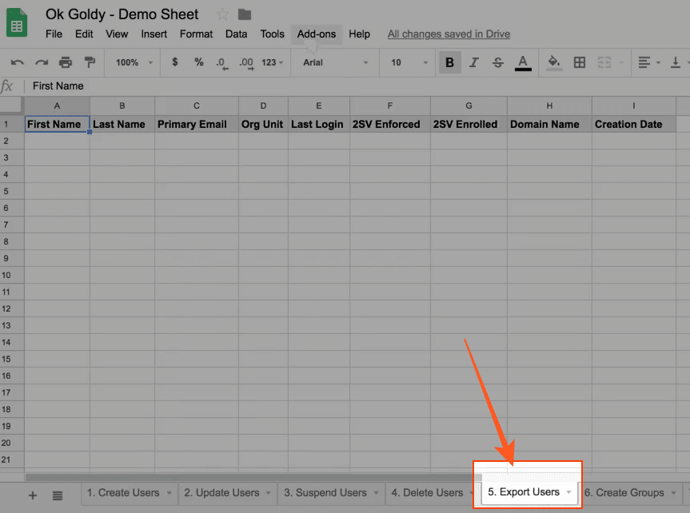Open the Insert menu
The height and width of the screenshot is (513, 690).
(154, 34)
